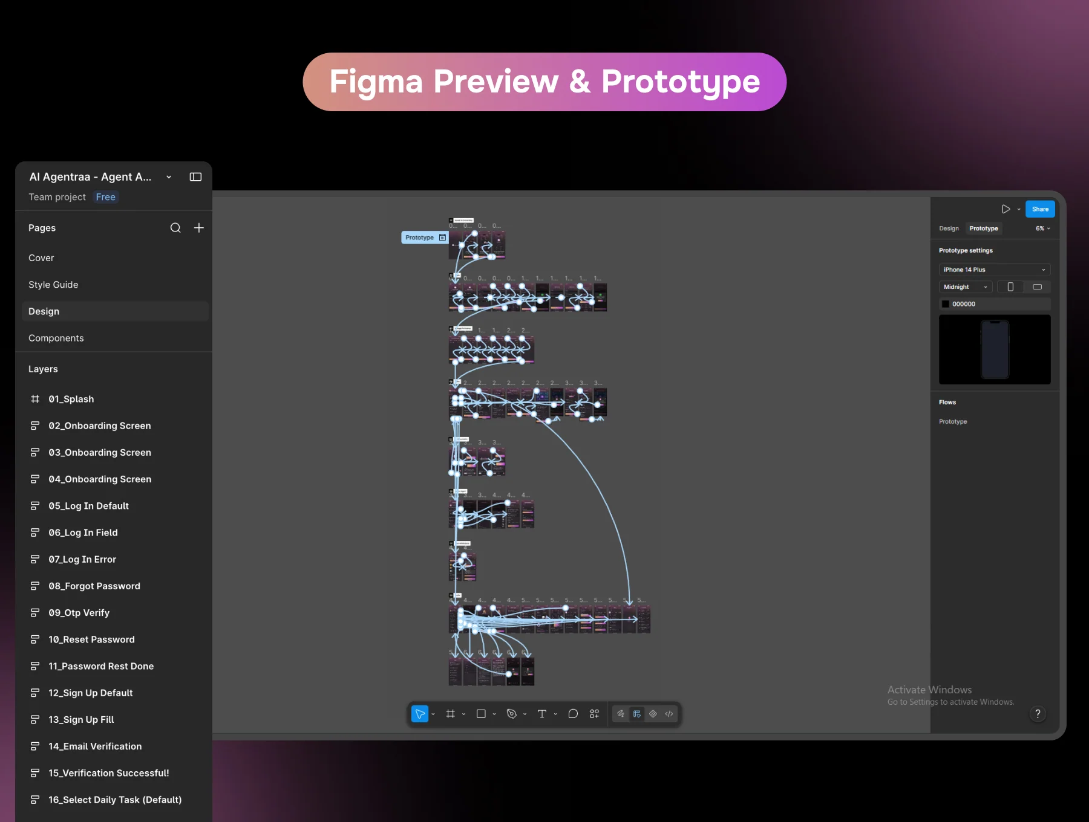Screen dimensions: 1089x822
Task: Open the 6% zoom dropdown
Action: (x=1043, y=228)
